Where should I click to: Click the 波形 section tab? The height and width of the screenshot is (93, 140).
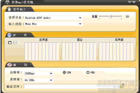click(20, 35)
